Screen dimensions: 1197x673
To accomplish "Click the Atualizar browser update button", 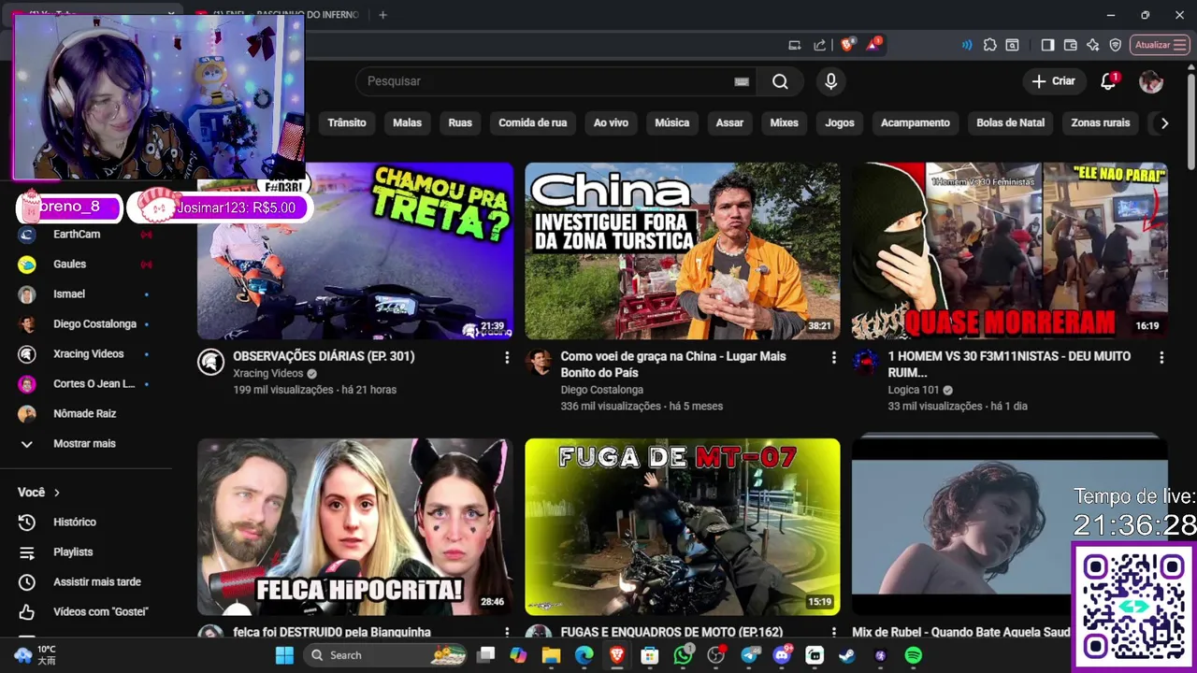I will tap(1160, 45).
